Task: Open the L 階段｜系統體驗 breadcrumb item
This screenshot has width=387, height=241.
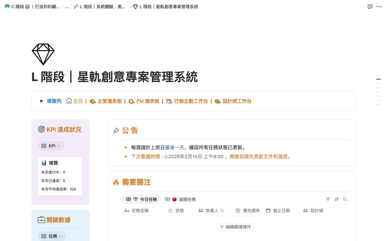Action: (100, 7)
